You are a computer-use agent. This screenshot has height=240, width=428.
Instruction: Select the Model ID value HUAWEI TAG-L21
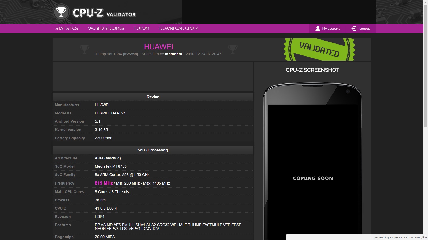pos(110,113)
